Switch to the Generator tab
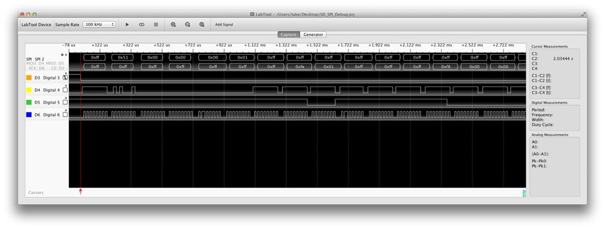This screenshot has width=605, height=229. tap(313, 34)
